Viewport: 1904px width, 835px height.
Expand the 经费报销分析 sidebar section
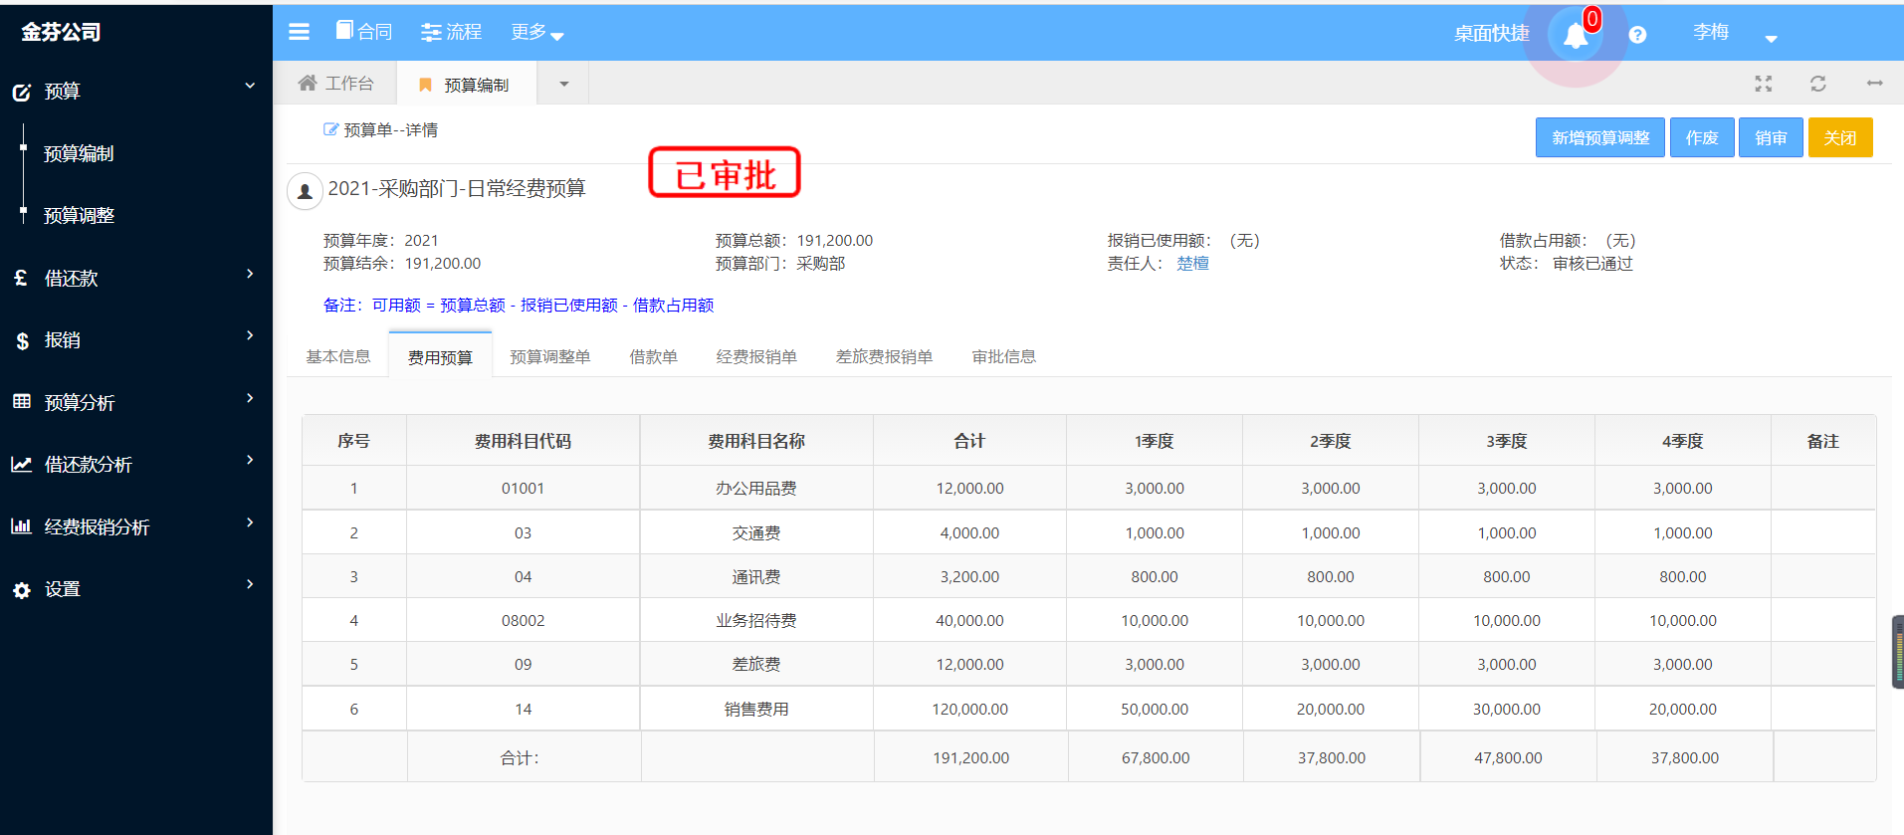250,522
